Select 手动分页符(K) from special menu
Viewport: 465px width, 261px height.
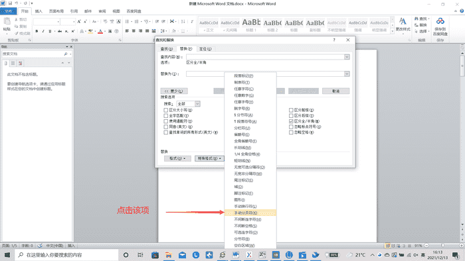(x=250, y=213)
